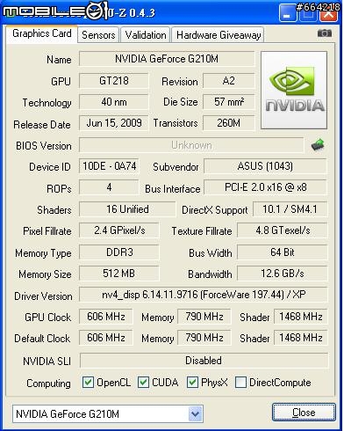Click the Die Size value 57 mm²
Image resolution: width=344 pixels, height=431 pixels.
pyautogui.click(x=229, y=102)
